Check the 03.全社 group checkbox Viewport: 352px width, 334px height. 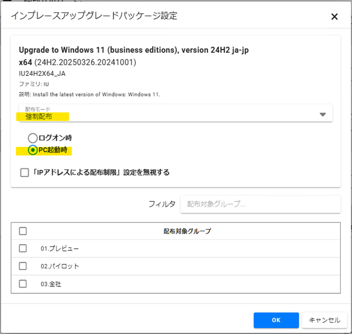[23, 284]
